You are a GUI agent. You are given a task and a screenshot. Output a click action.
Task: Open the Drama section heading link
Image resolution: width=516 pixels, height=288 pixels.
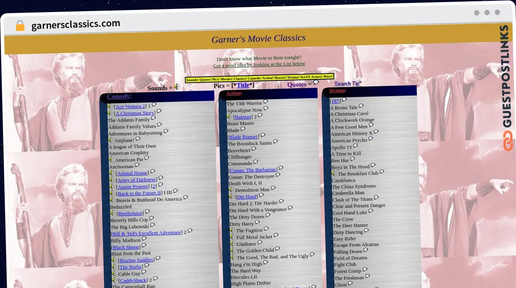[337, 90]
